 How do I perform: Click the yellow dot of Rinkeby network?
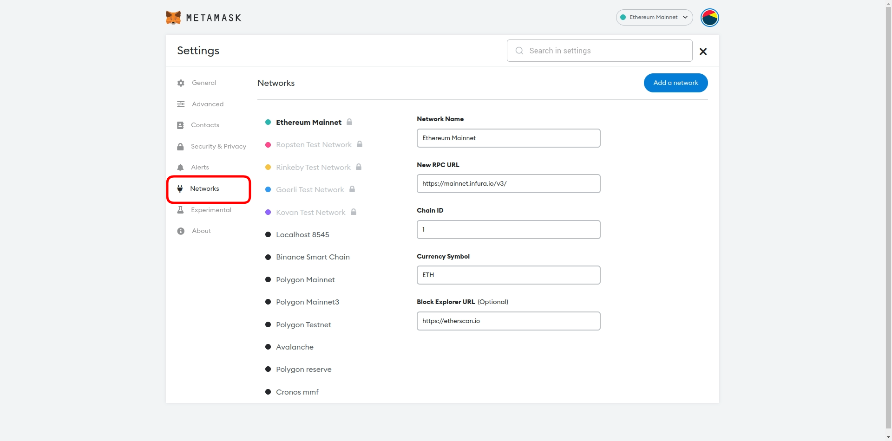pos(268,167)
